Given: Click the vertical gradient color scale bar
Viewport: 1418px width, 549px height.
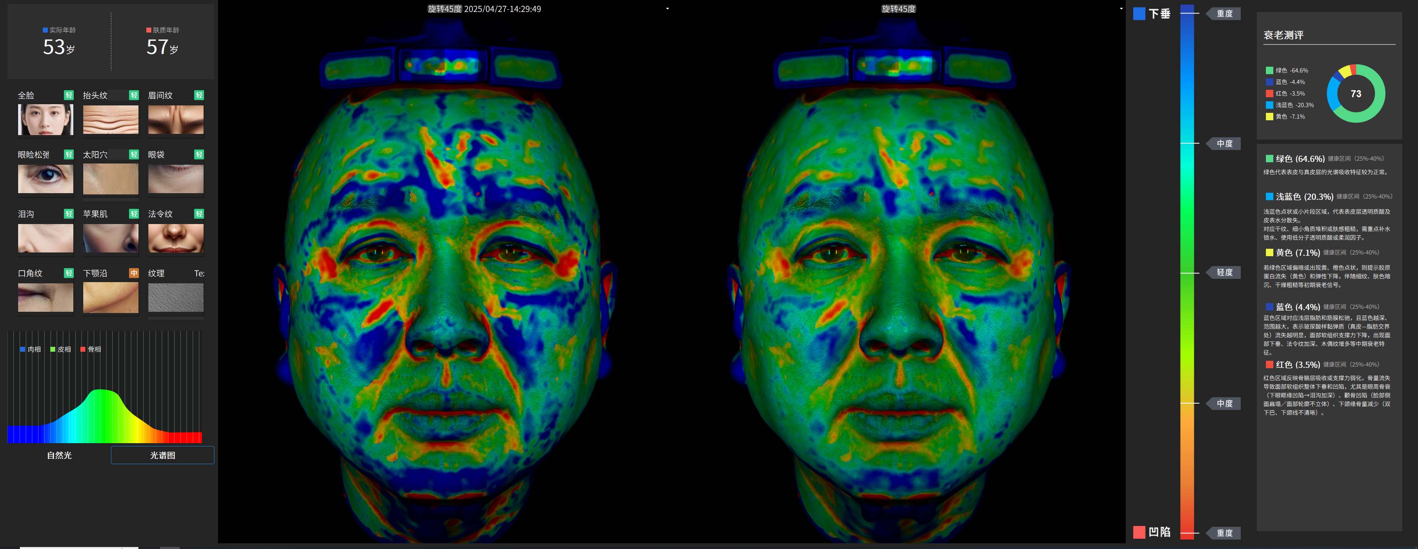Looking at the screenshot, I should (1187, 272).
